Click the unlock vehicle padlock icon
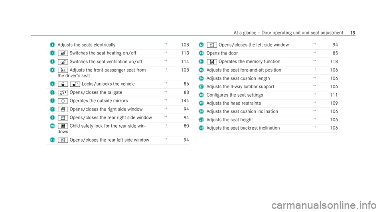The width and height of the screenshot is (383, 212). [x=75, y=84]
